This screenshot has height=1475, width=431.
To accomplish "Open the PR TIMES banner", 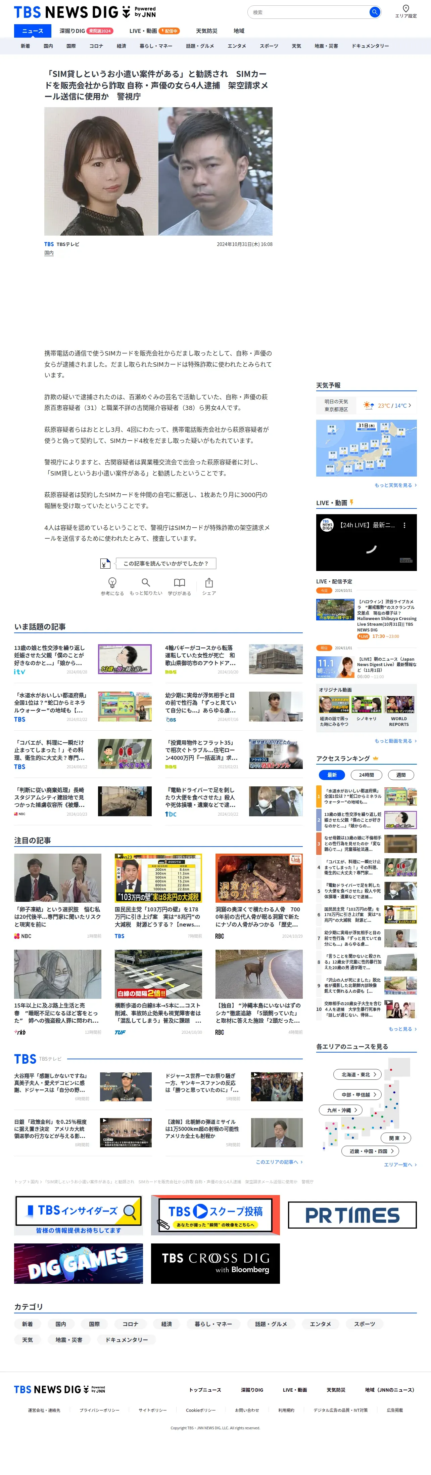I will coord(352,1215).
